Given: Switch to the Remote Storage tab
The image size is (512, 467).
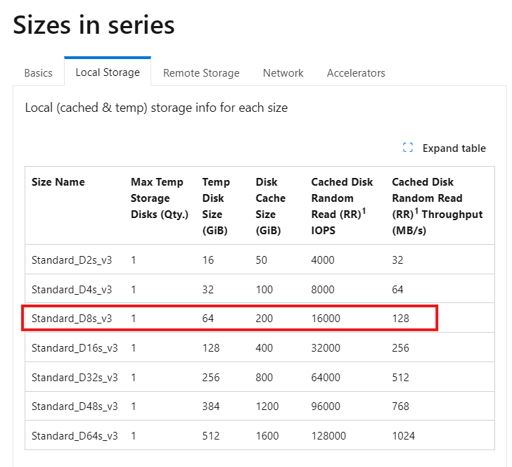Looking at the screenshot, I should (201, 73).
